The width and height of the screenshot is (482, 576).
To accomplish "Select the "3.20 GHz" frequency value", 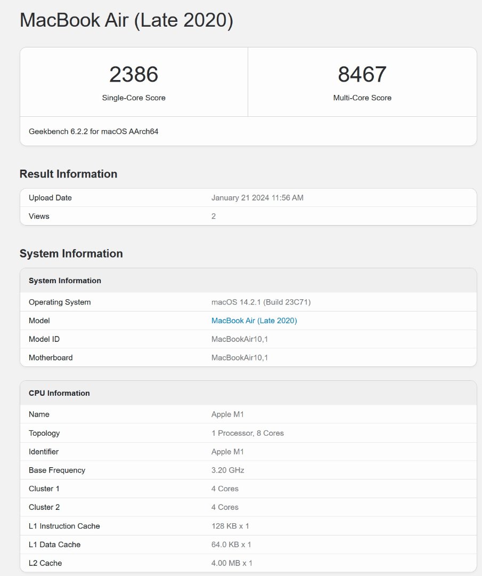I will coord(228,470).
